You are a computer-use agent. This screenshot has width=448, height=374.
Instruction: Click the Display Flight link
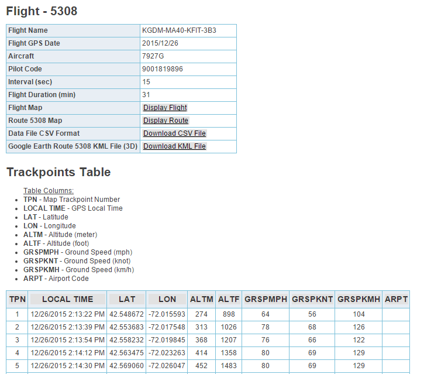click(165, 108)
